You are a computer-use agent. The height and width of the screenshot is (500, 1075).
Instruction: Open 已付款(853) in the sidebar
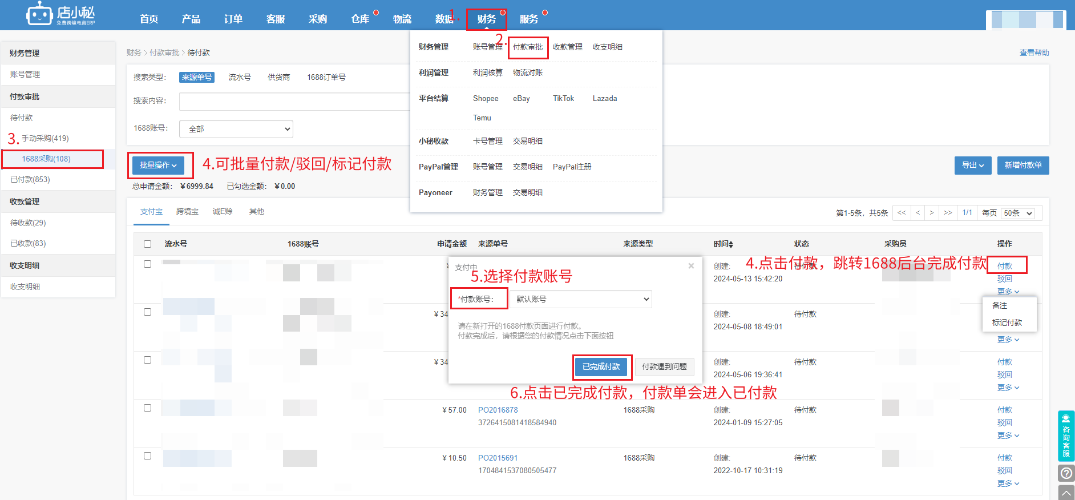tap(30, 179)
